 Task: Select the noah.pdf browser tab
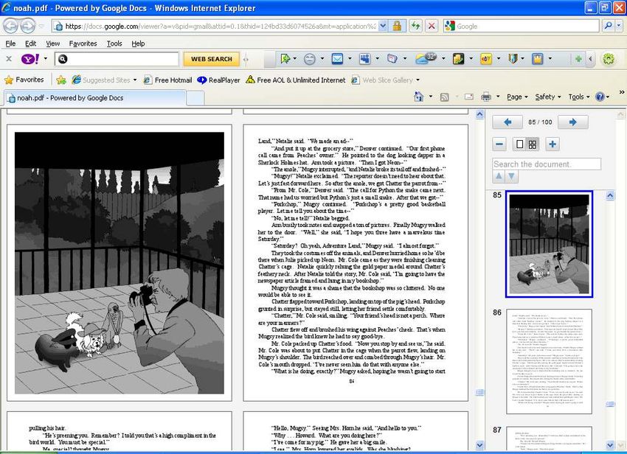click(95, 98)
